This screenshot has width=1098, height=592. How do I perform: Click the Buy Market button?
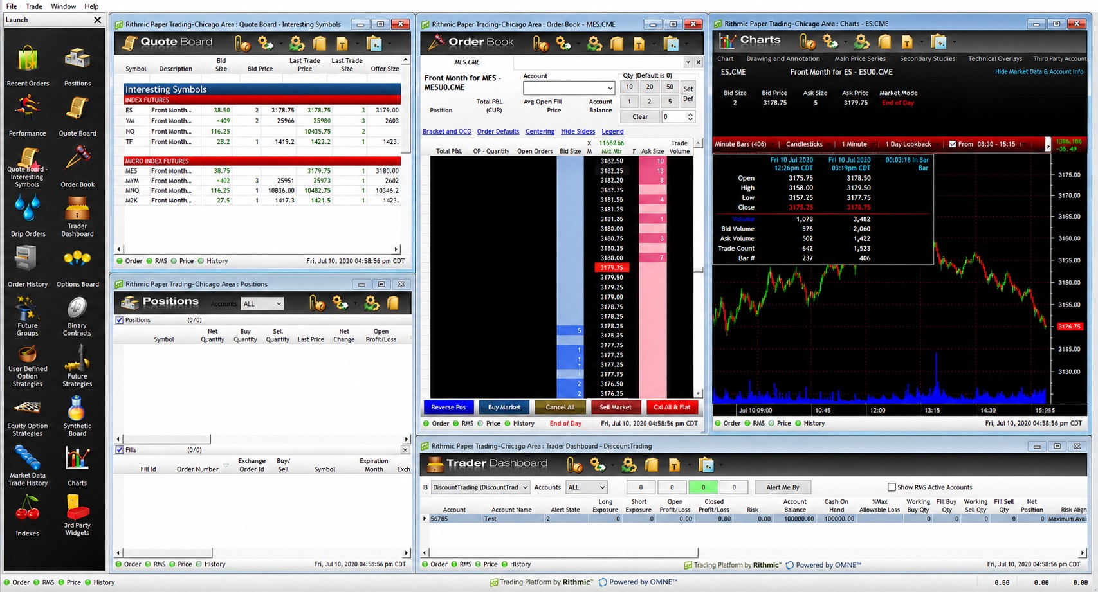tap(504, 407)
